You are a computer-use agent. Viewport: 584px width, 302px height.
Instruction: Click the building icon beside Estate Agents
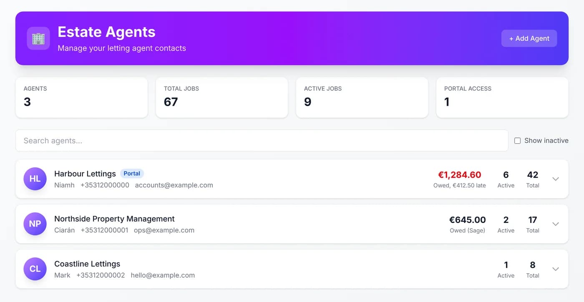click(38, 38)
